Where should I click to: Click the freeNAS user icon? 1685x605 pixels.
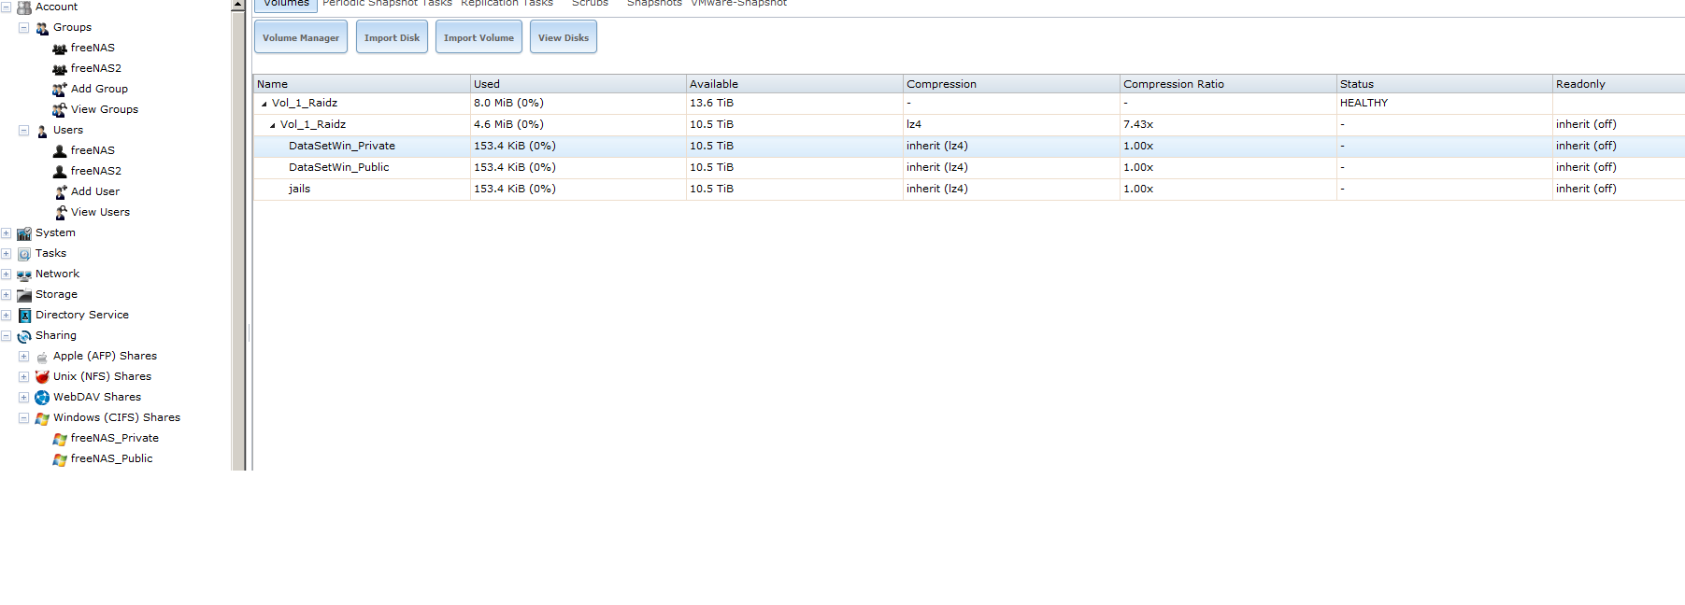click(60, 151)
